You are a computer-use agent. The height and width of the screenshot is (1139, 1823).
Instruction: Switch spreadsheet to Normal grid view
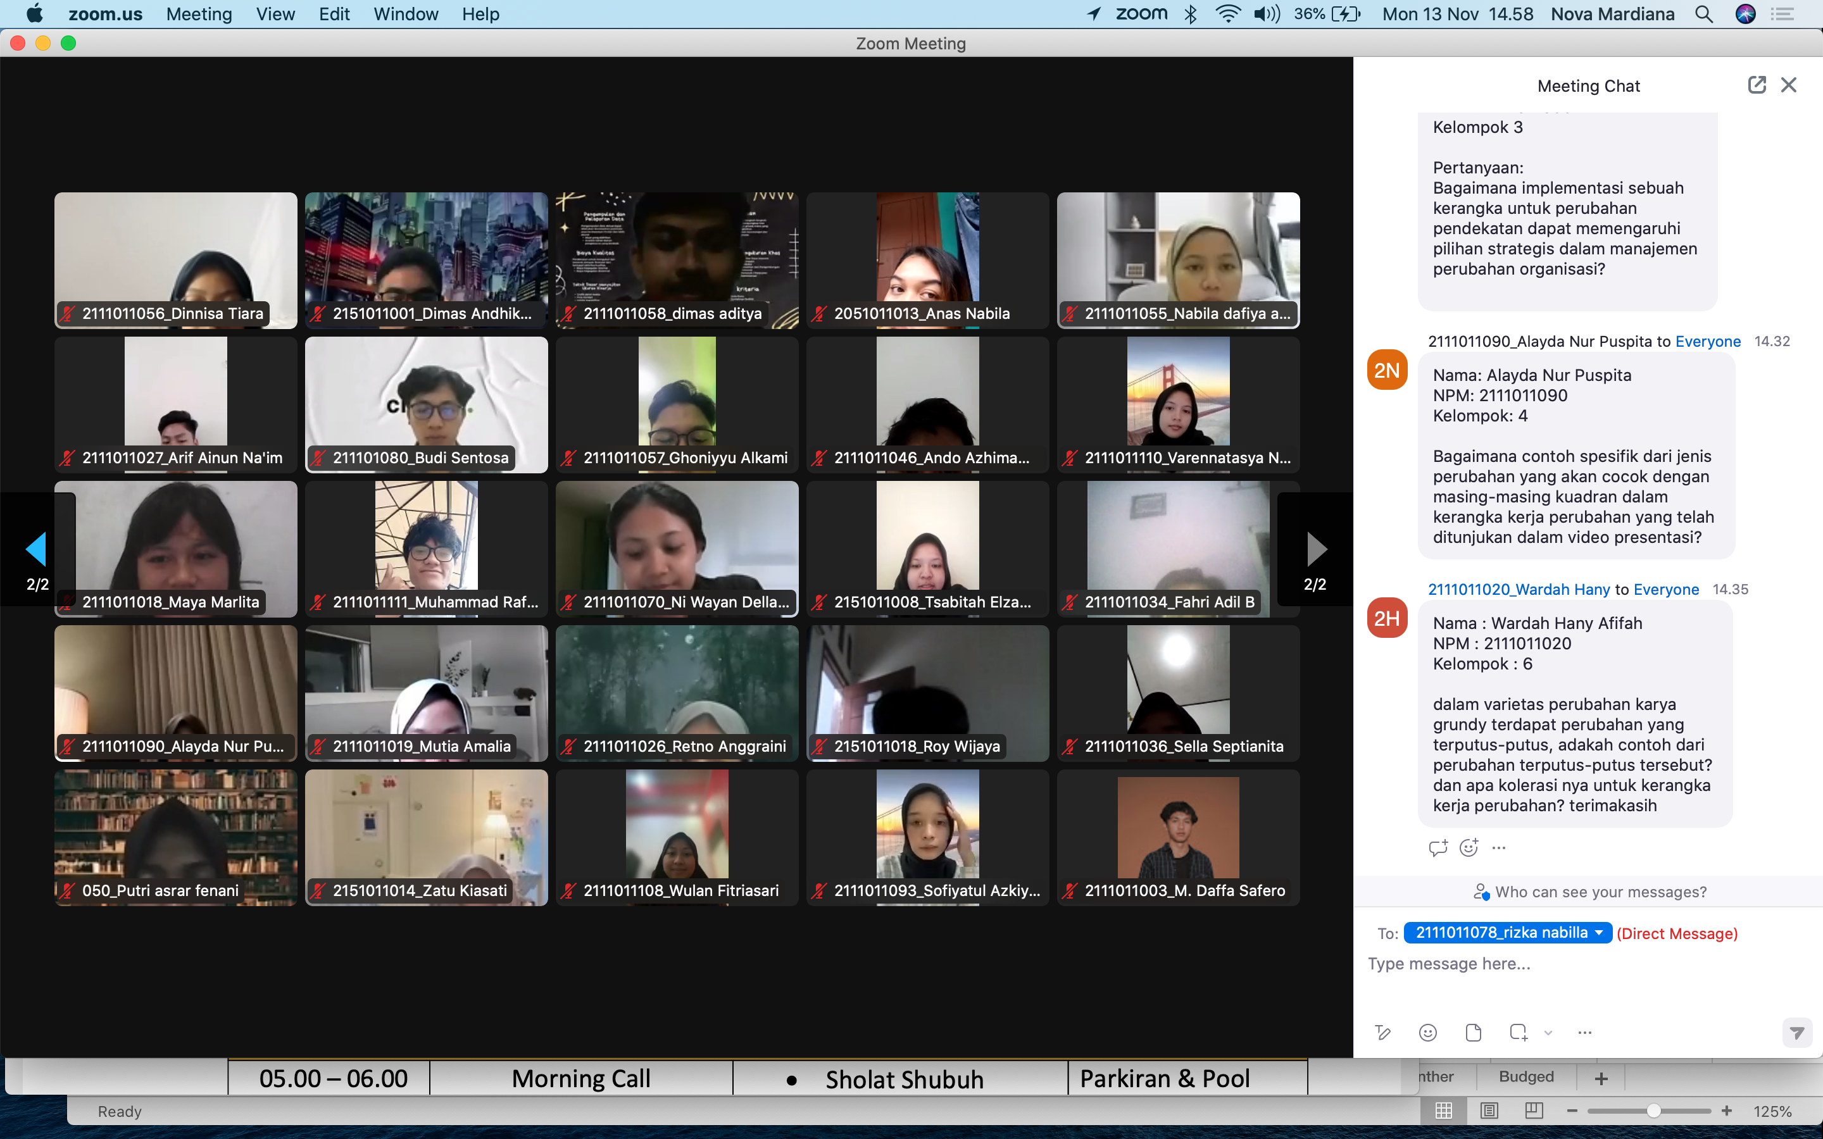(x=1443, y=1111)
